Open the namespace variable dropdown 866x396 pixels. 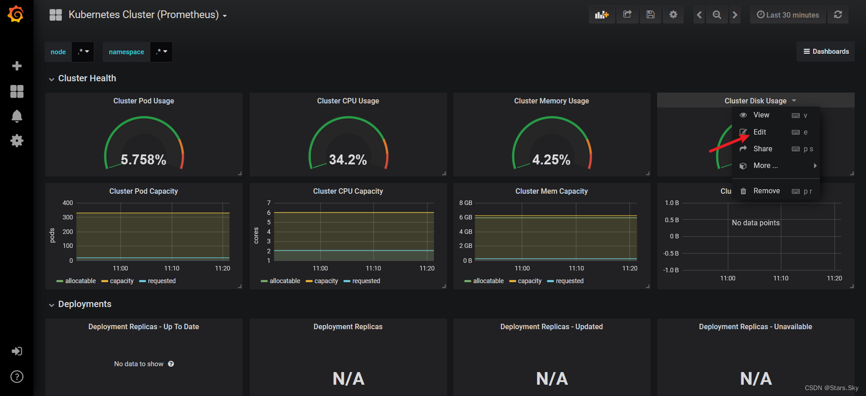pos(161,52)
